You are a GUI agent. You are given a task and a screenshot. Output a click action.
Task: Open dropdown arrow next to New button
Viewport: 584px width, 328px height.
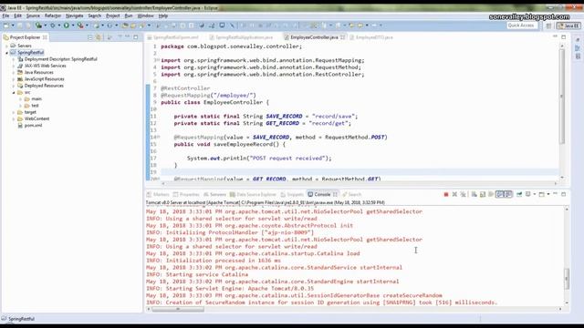(13, 26)
